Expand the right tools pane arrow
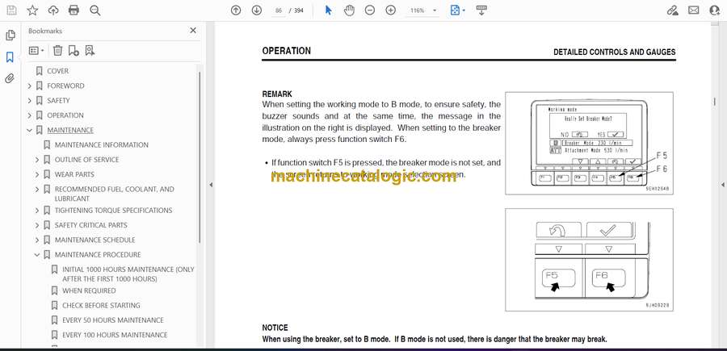The width and height of the screenshot is (727, 351). pos(722,185)
